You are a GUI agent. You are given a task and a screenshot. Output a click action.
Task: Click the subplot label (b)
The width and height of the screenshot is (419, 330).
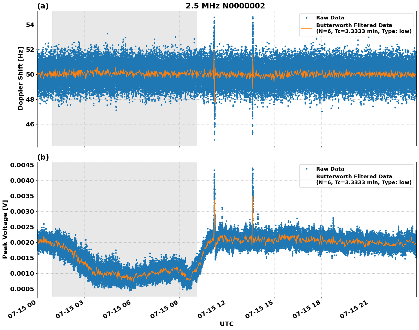pyautogui.click(x=43, y=157)
